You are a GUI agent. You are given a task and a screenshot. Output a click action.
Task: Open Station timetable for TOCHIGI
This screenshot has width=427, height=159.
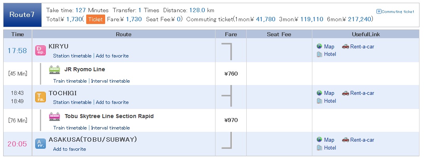(72, 102)
